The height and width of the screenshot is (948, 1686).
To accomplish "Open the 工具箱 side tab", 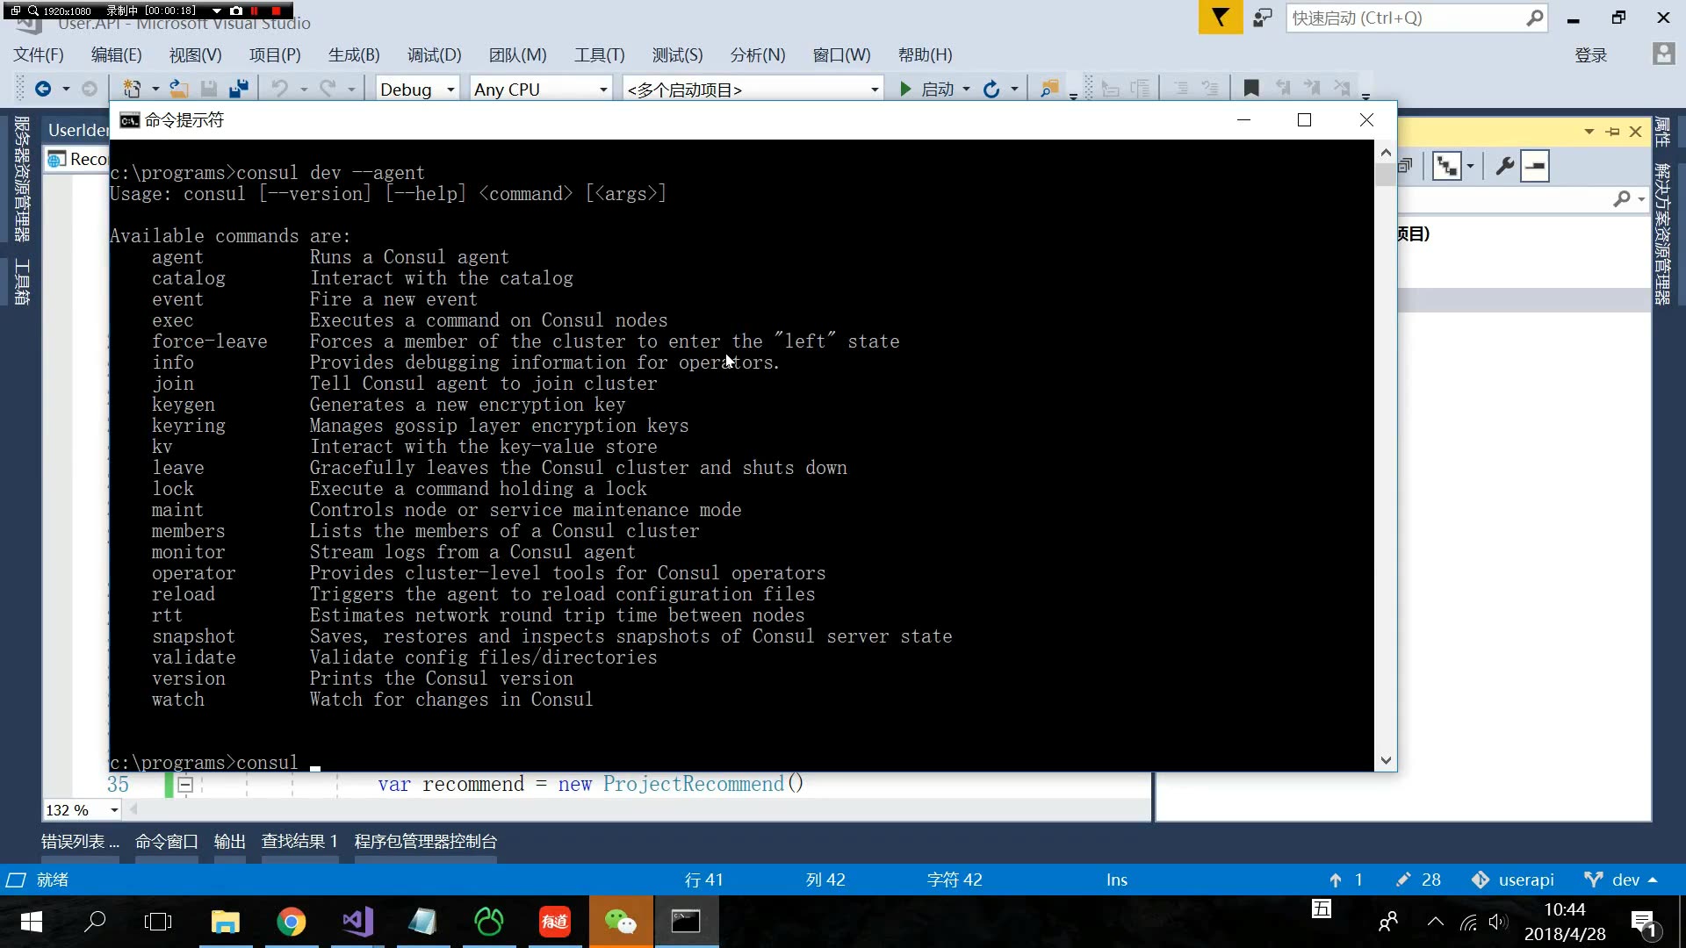I will (x=23, y=282).
